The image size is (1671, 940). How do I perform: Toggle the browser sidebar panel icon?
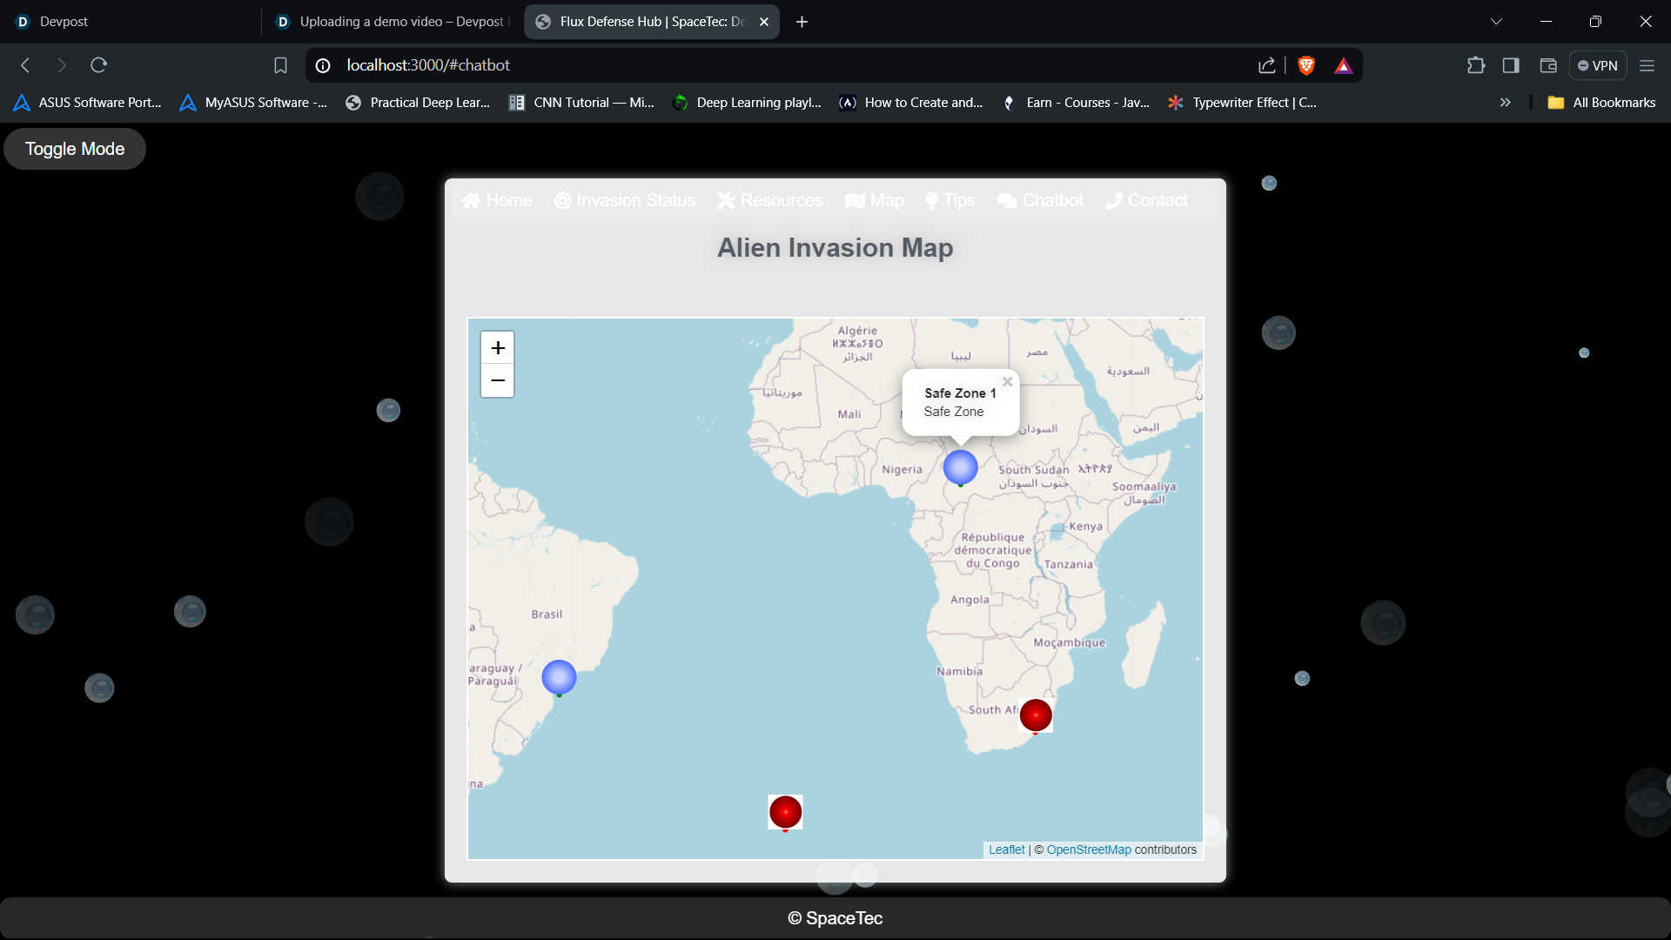point(1511,65)
